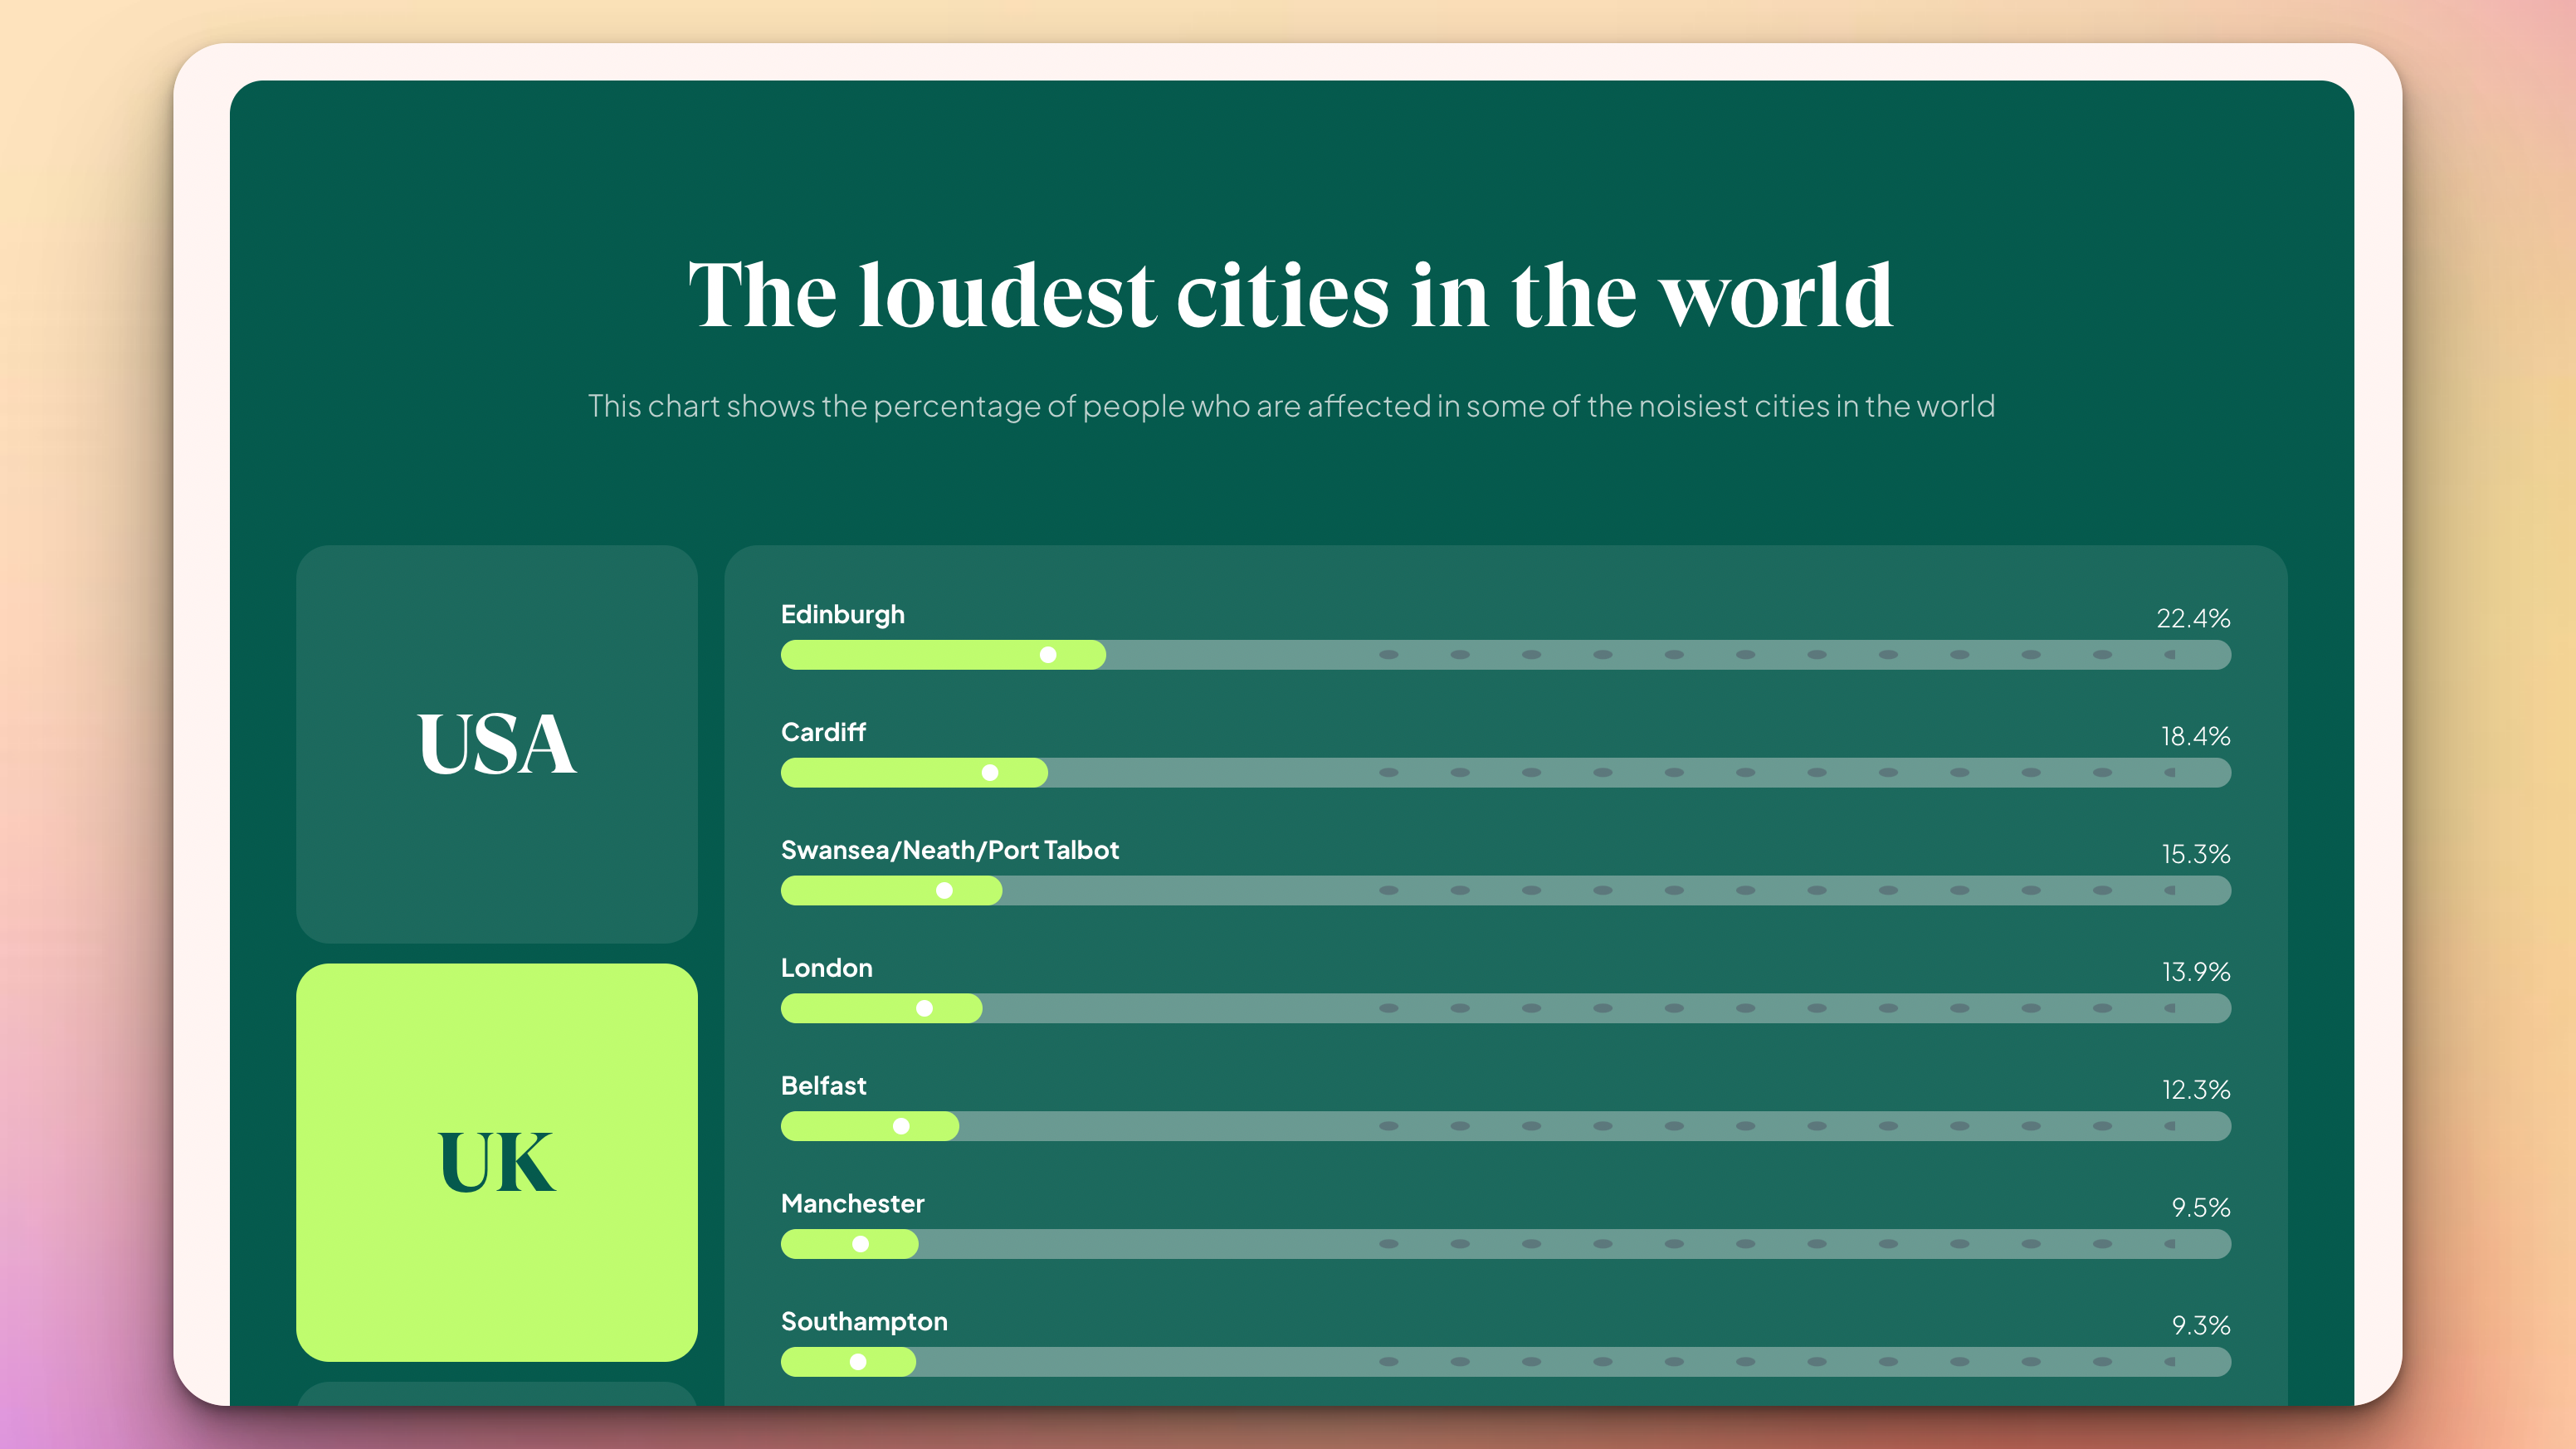Click the Edinburgh progress bar
The width and height of the screenshot is (2576, 1449).
click(x=1505, y=655)
